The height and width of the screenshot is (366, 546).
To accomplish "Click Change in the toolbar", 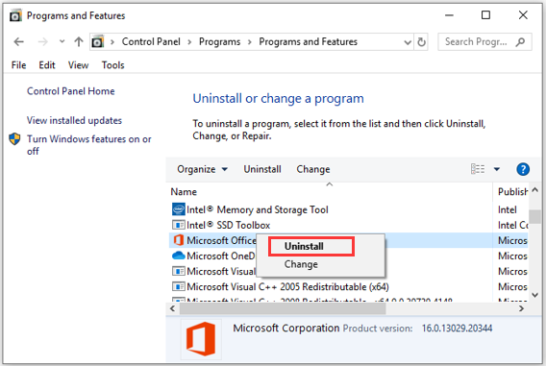I will click(x=313, y=169).
